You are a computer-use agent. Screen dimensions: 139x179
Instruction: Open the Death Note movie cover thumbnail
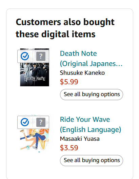[35, 67]
